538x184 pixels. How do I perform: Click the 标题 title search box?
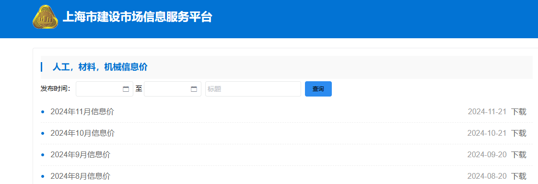coord(253,89)
